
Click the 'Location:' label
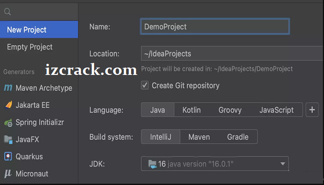click(104, 54)
